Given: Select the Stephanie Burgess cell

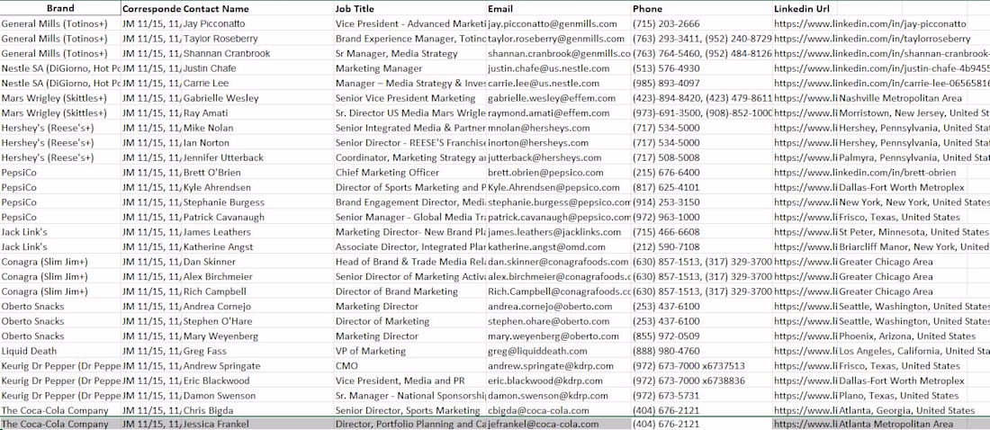Looking at the screenshot, I should (257, 202).
